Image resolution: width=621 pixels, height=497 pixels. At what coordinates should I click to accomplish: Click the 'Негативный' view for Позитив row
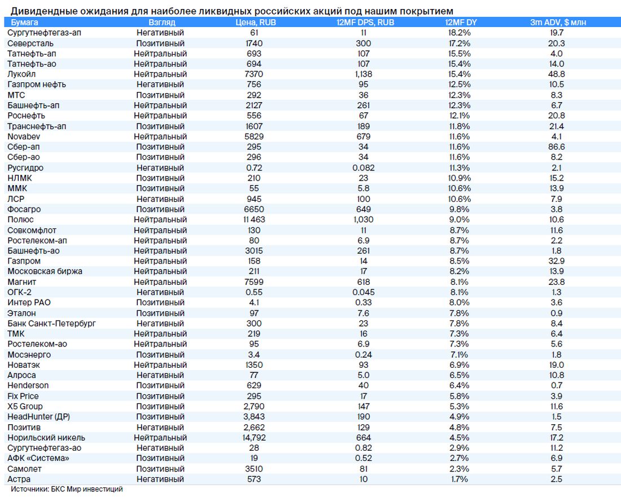point(160,428)
